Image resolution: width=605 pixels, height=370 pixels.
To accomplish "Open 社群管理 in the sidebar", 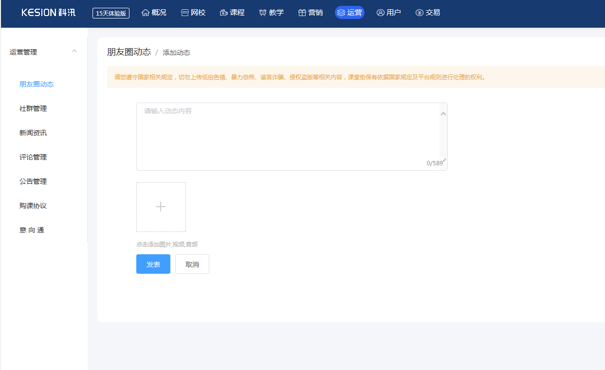I will [x=33, y=108].
